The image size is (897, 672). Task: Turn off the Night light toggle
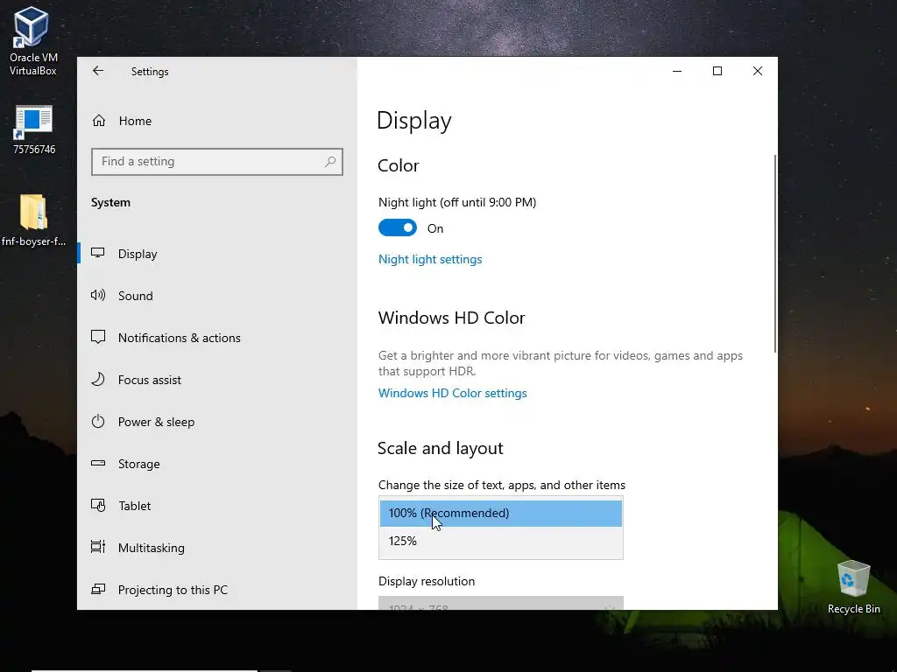(x=398, y=228)
